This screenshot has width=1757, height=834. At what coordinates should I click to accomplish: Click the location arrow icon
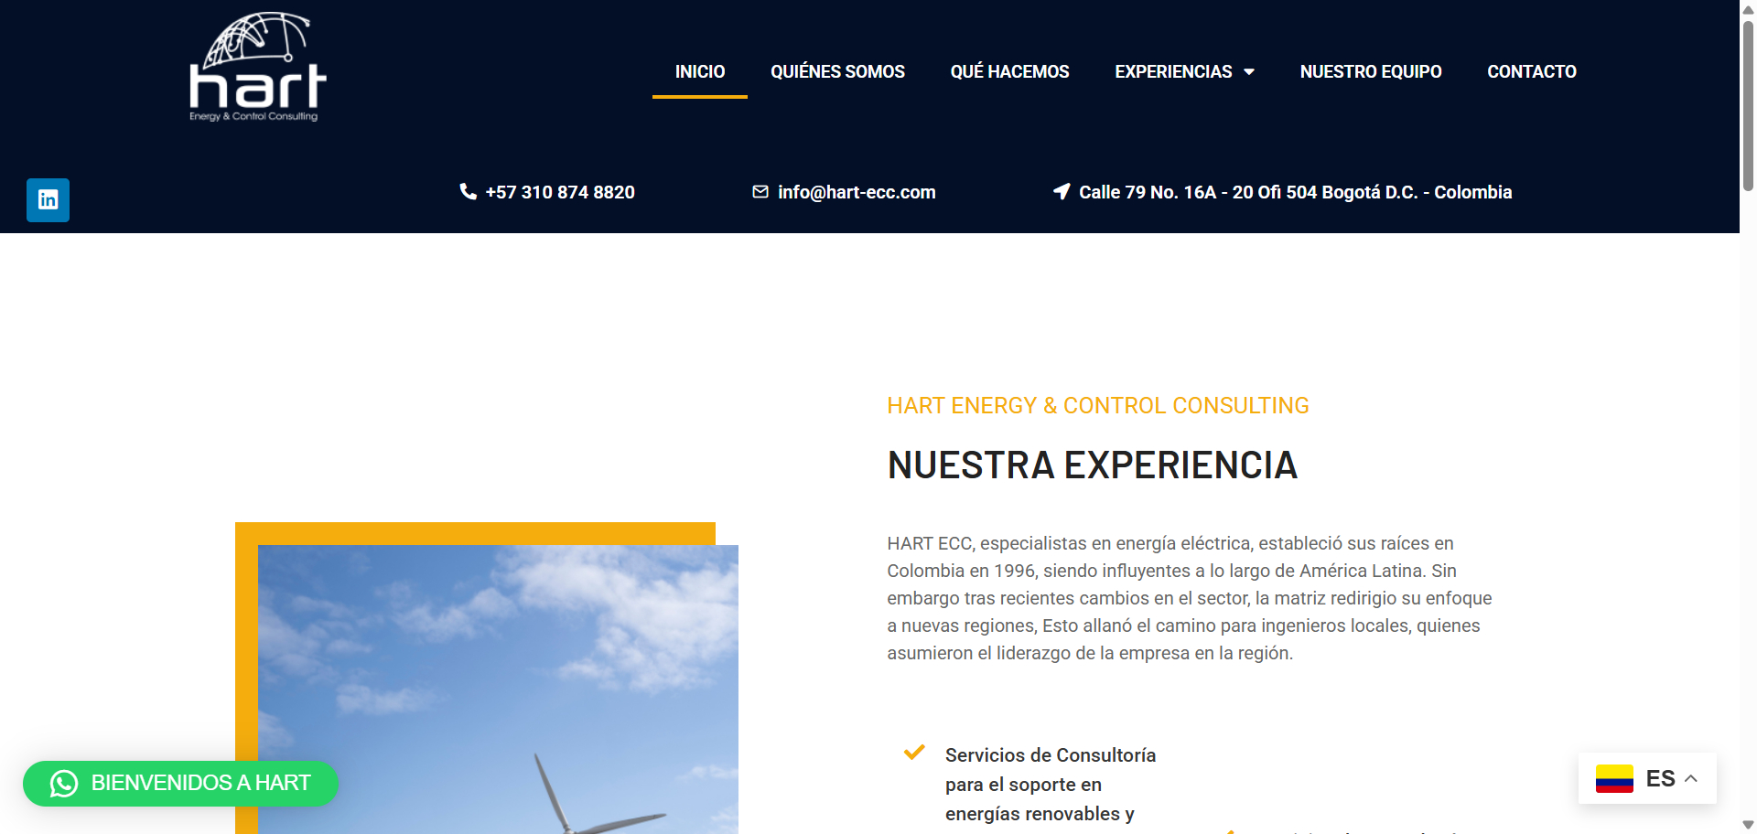click(x=1062, y=191)
